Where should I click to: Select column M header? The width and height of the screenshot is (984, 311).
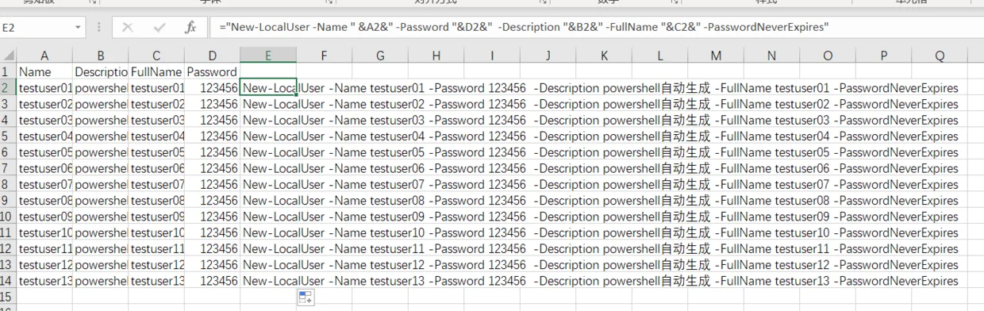click(716, 56)
